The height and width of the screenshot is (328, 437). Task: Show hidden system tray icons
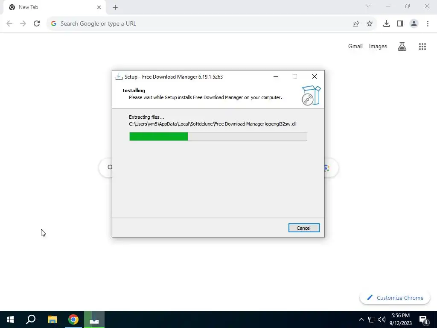click(361, 319)
